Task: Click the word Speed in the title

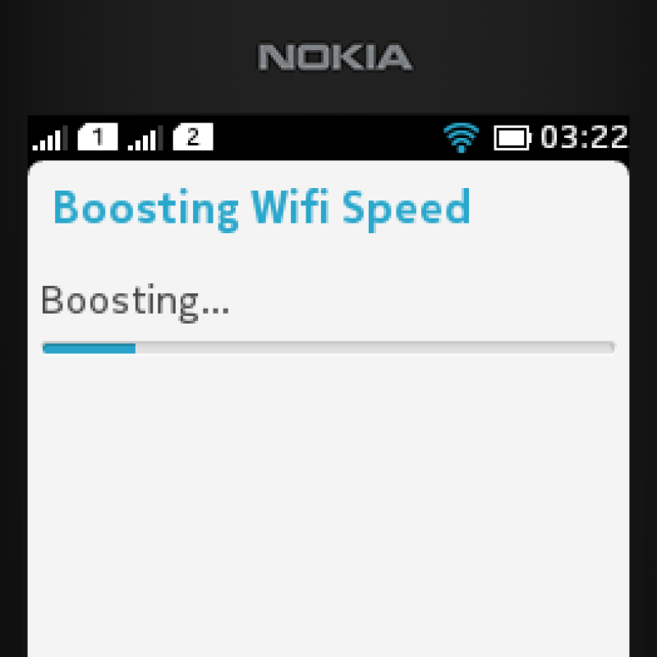Action: [406, 210]
